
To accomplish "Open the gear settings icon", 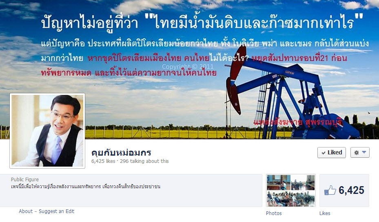I will pyautogui.click(x=356, y=152).
